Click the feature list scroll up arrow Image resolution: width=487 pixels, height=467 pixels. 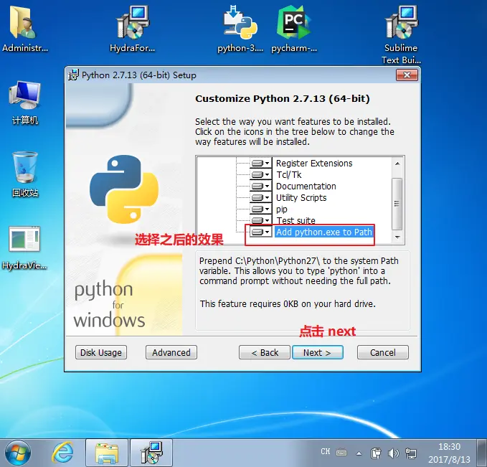pyautogui.click(x=397, y=164)
